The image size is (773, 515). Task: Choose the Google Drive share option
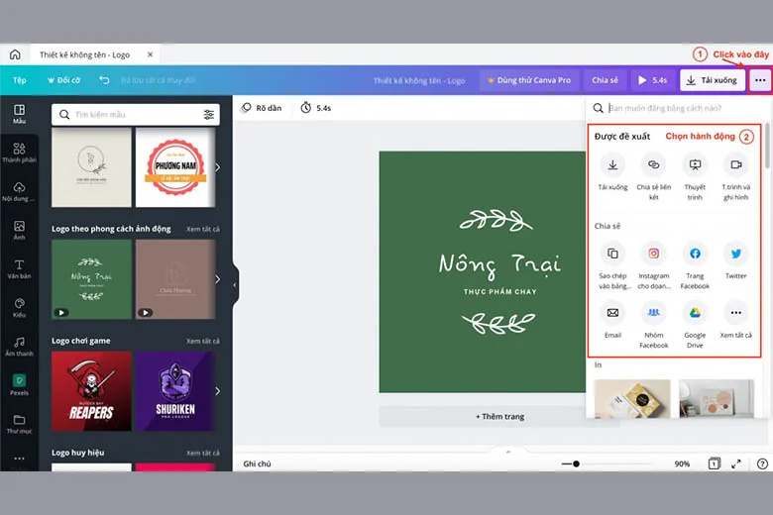tap(695, 314)
